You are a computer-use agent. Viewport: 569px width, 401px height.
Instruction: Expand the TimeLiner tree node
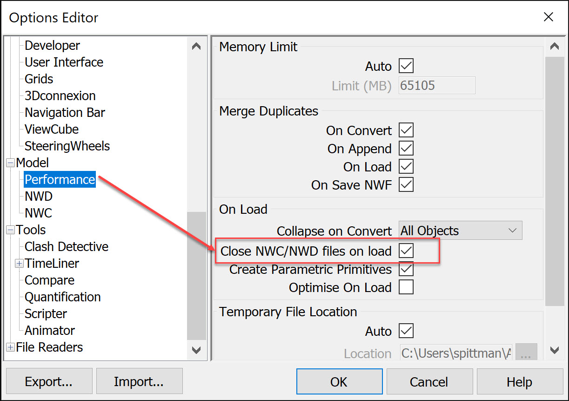(20, 264)
